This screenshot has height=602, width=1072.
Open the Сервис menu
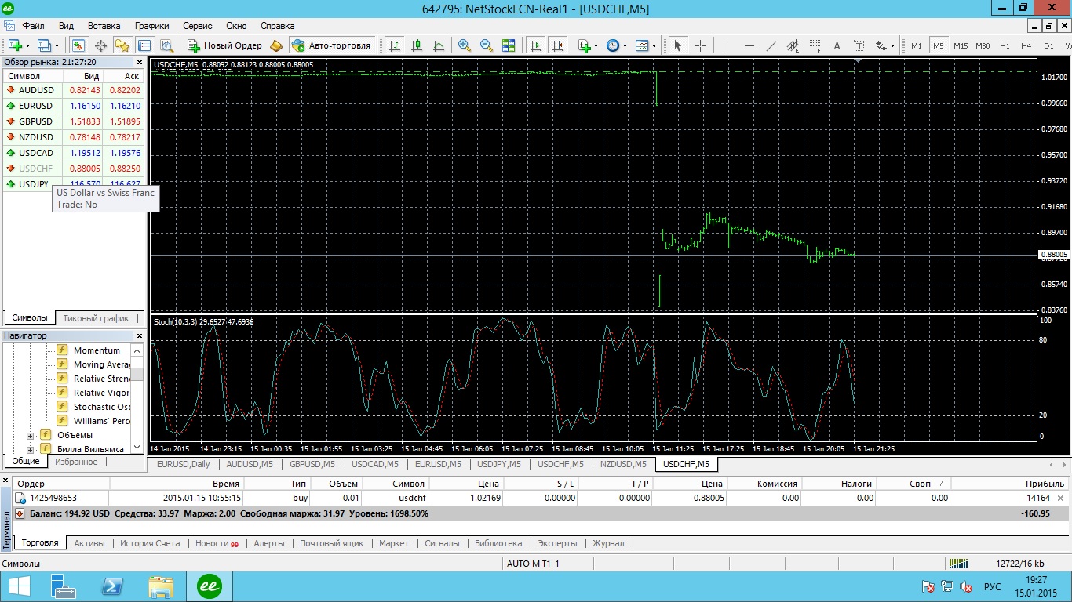[x=198, y=26]
